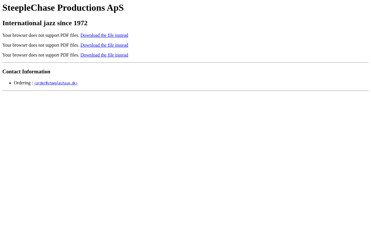Click the "SteepleChase Productions ApS" heading
Screen dimensions: 371x232
63,8
